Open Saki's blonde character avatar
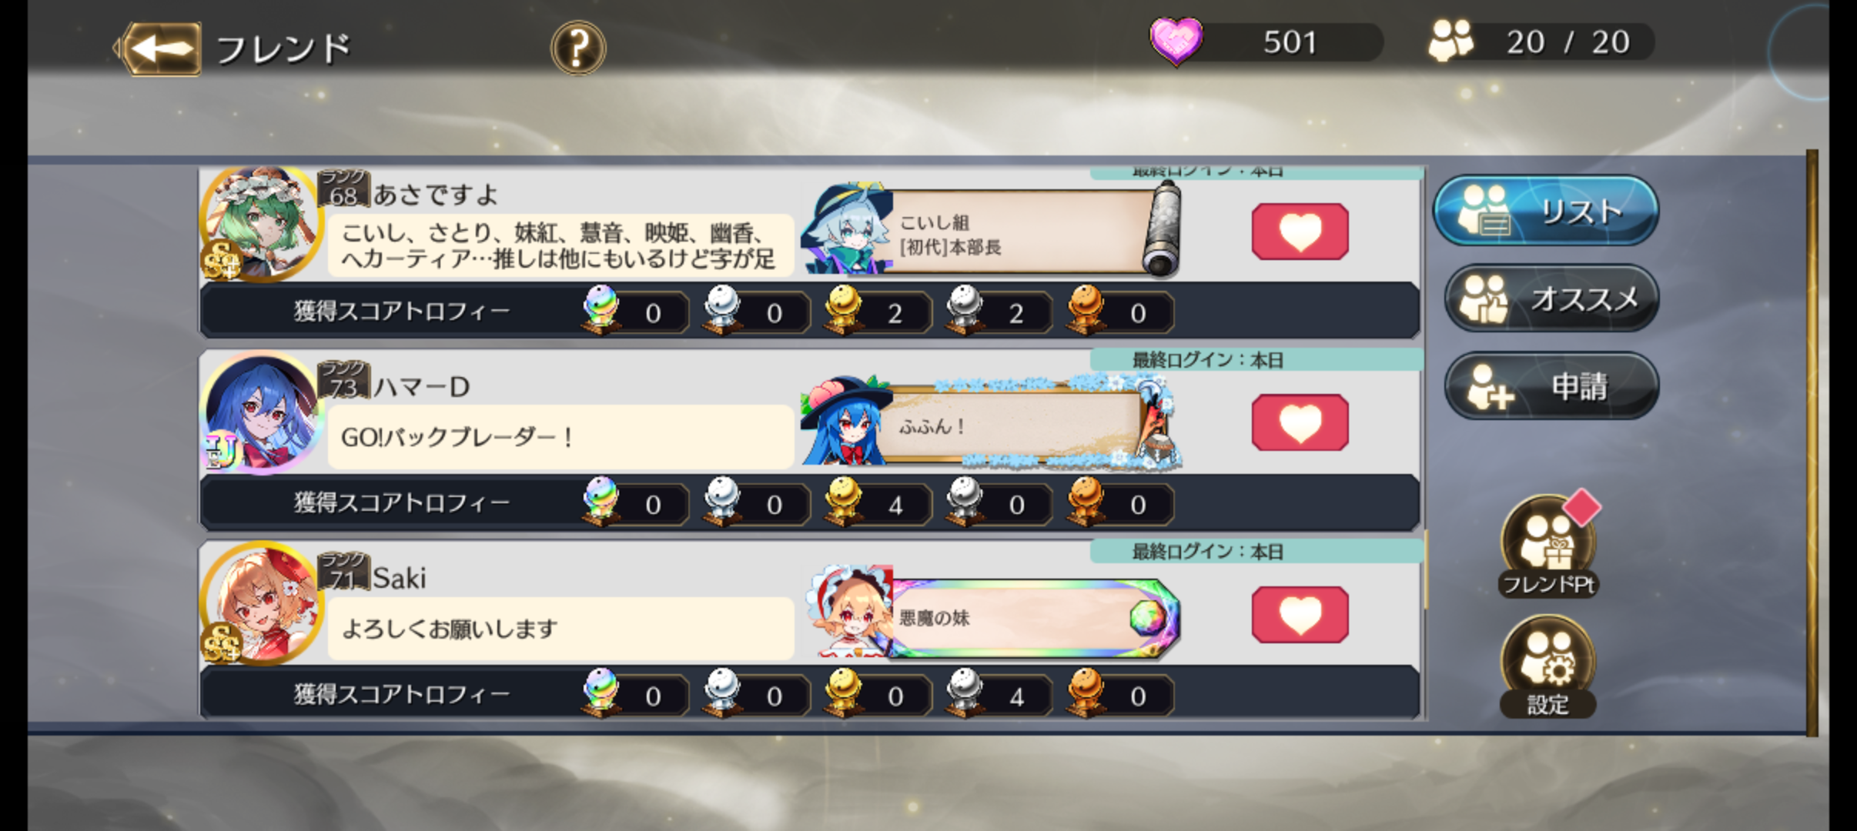 tap(260, 604)
